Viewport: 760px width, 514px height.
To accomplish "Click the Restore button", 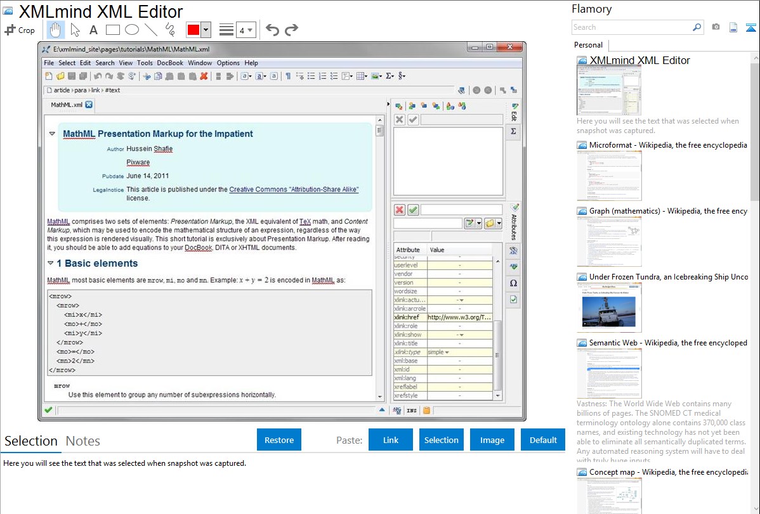I will (279, 440).
